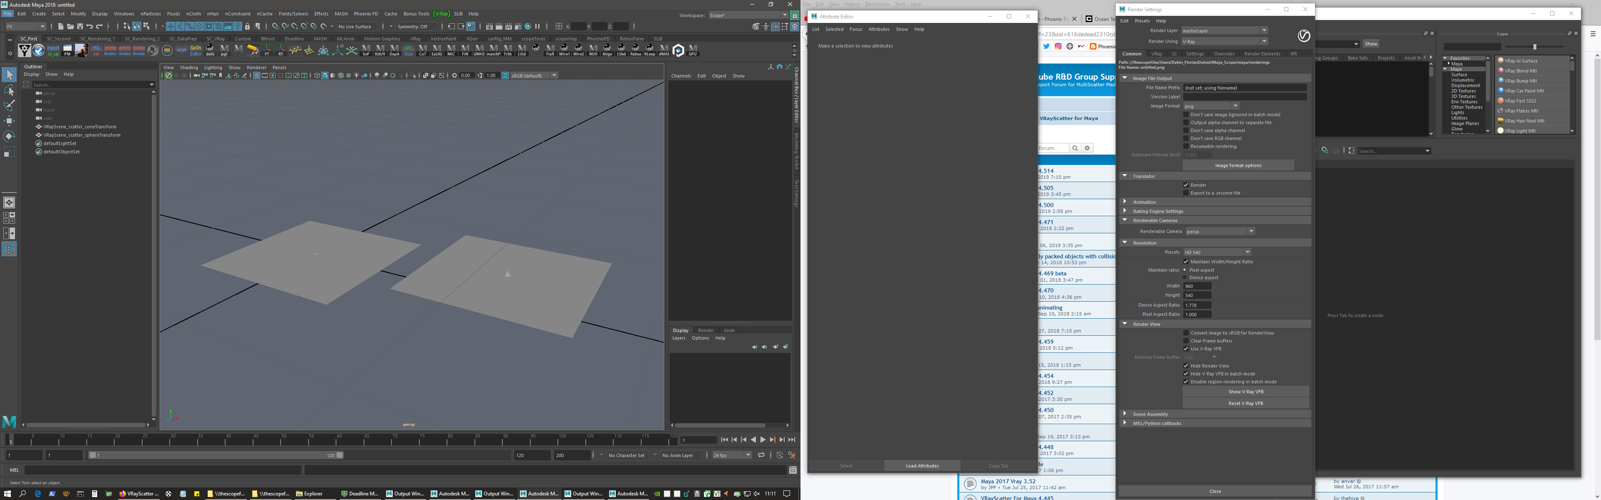Click the UV Size shelf button
The image size is (1601, 500).
[408, 50]
